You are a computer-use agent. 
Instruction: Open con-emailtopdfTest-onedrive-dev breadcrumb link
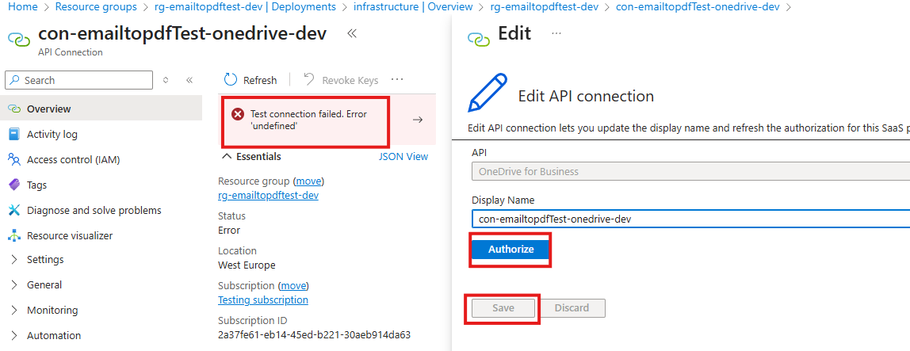tap(697, 7)
